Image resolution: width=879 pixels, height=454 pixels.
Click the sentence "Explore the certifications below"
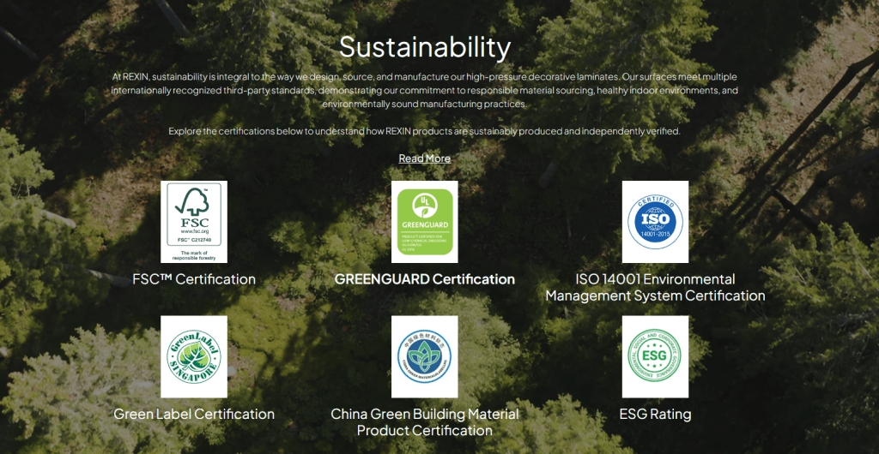pos(424,131)
